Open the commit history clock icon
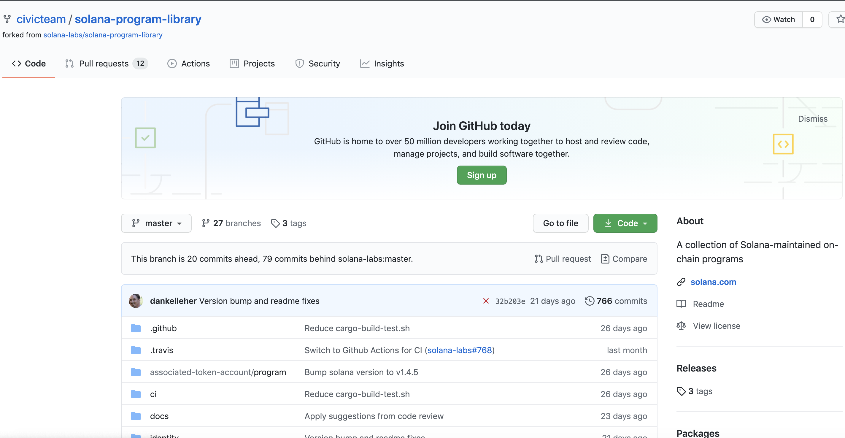The image size is (845, 438). (589, 301)
